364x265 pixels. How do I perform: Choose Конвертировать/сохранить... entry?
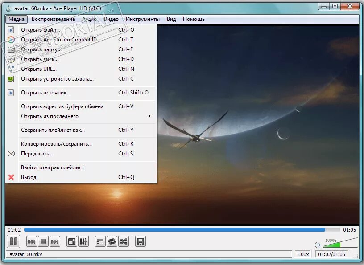tap(81, 144)
